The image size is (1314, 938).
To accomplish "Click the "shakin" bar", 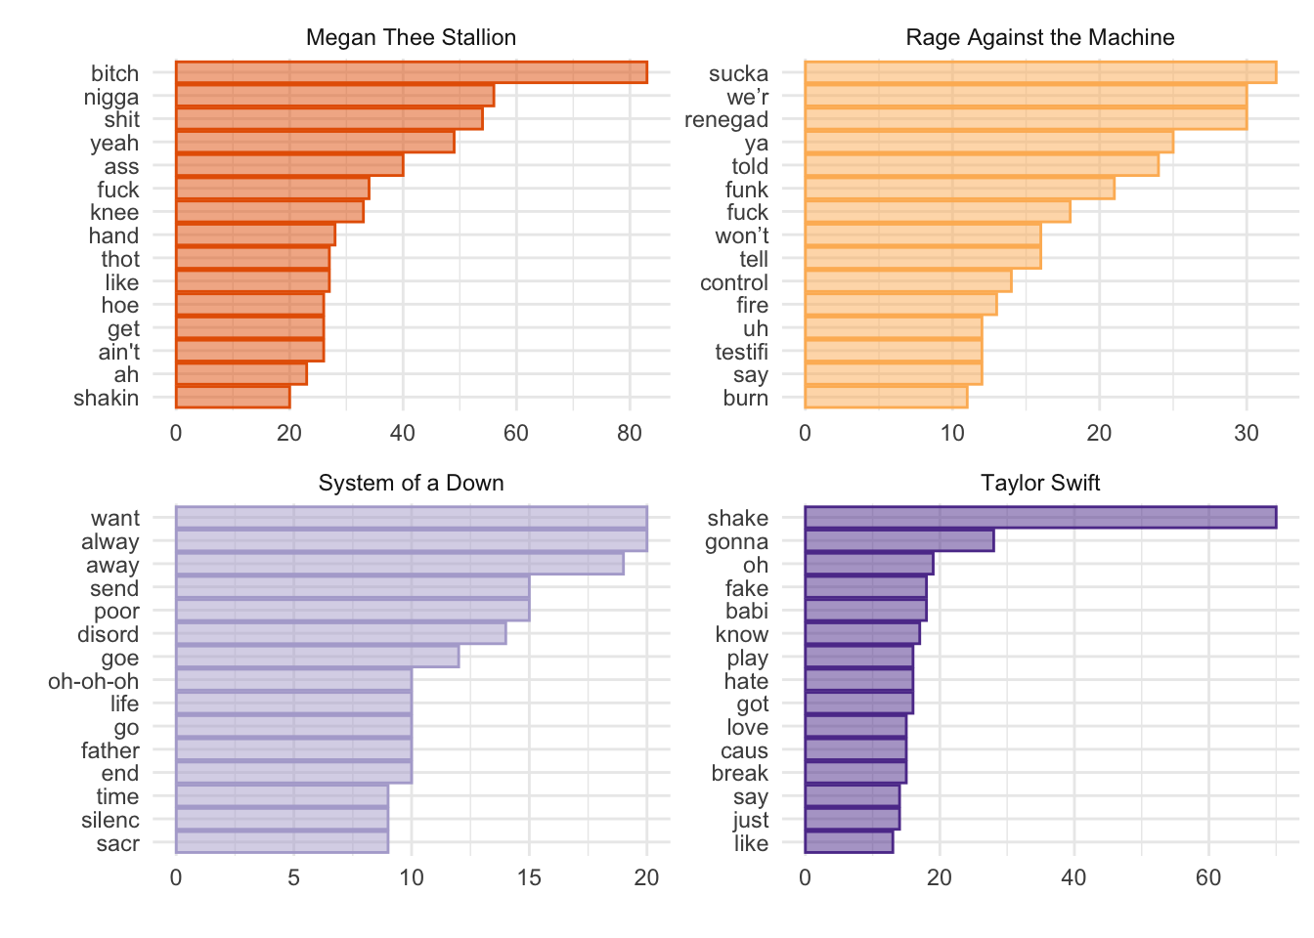I will point(233,398).
